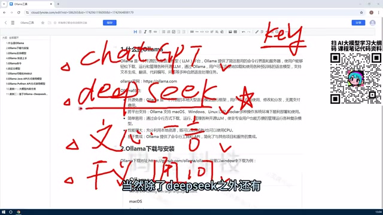Click the QR code image on the right
383x215 pixels.
(x=355, y=79)
